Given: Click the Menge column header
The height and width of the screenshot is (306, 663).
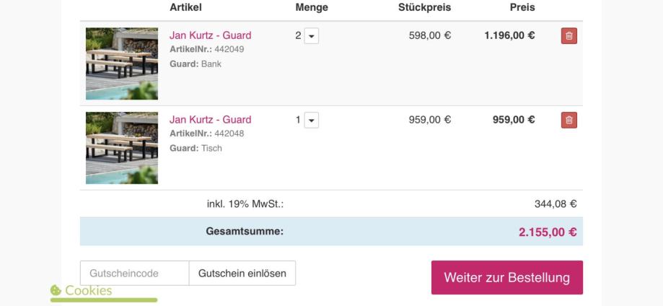Looking at the screenshot, I should click(x=312, y=7).
